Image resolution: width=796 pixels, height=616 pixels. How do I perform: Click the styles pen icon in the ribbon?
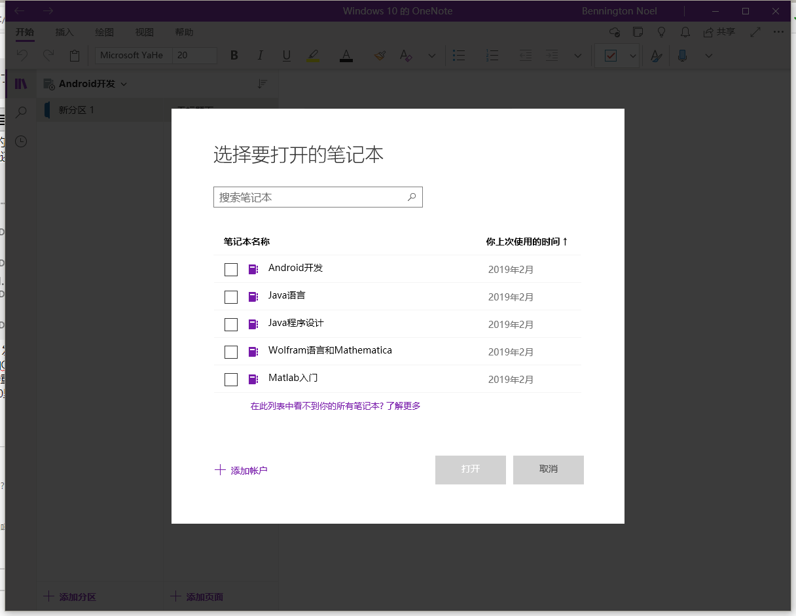tap(656, 56)
